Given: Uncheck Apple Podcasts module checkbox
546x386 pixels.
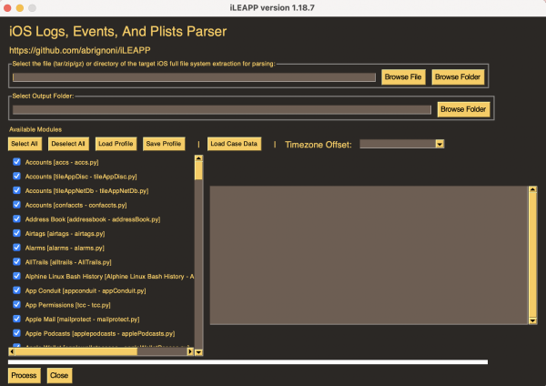Looking at the screenshot, I should [16, 333].
